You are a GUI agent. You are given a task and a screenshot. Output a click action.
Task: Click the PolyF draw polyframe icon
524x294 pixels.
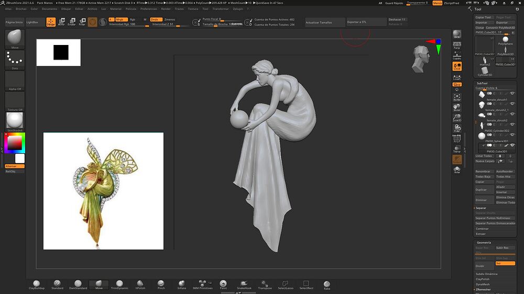[x=457, y=139]
